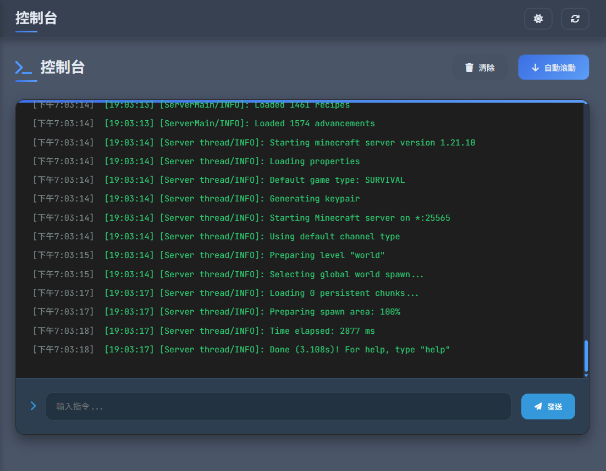
Task: Click the terminal prompt icon beside the 控制台 heading
Action: (x=23, y=68)
